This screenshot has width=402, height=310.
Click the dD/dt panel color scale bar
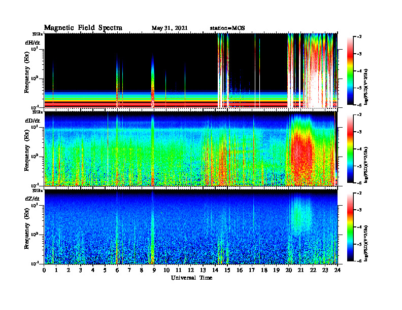(x=350, y=149)
